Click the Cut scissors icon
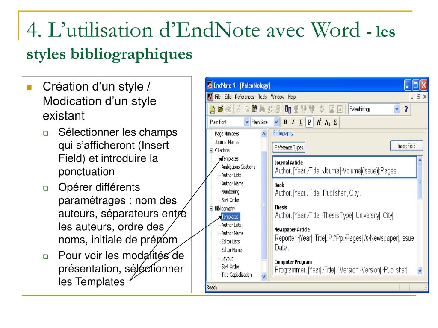 coord(238,109)
